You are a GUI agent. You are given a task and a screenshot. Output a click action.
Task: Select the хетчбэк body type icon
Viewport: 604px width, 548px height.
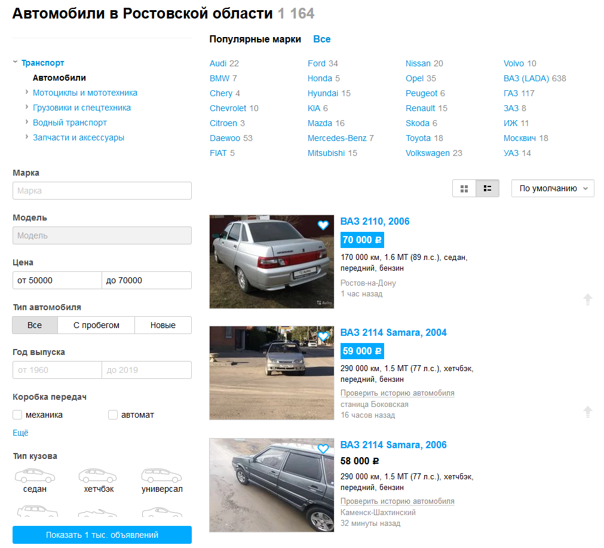(97, 475)
